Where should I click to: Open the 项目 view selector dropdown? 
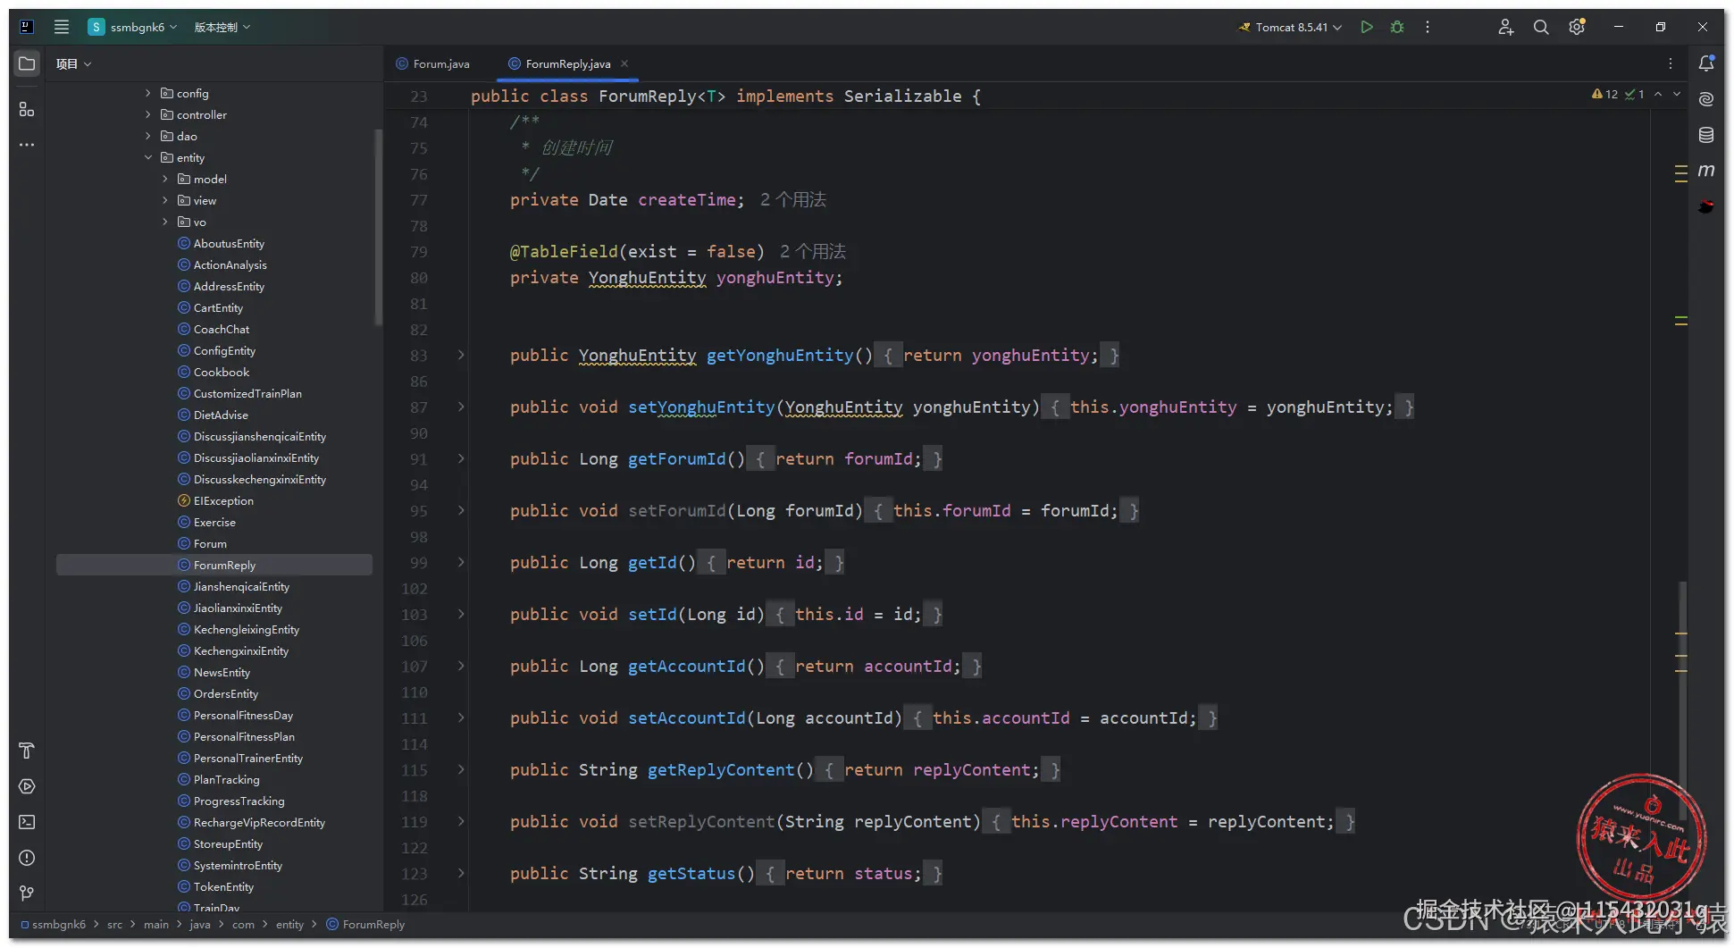tap(74, 63)
